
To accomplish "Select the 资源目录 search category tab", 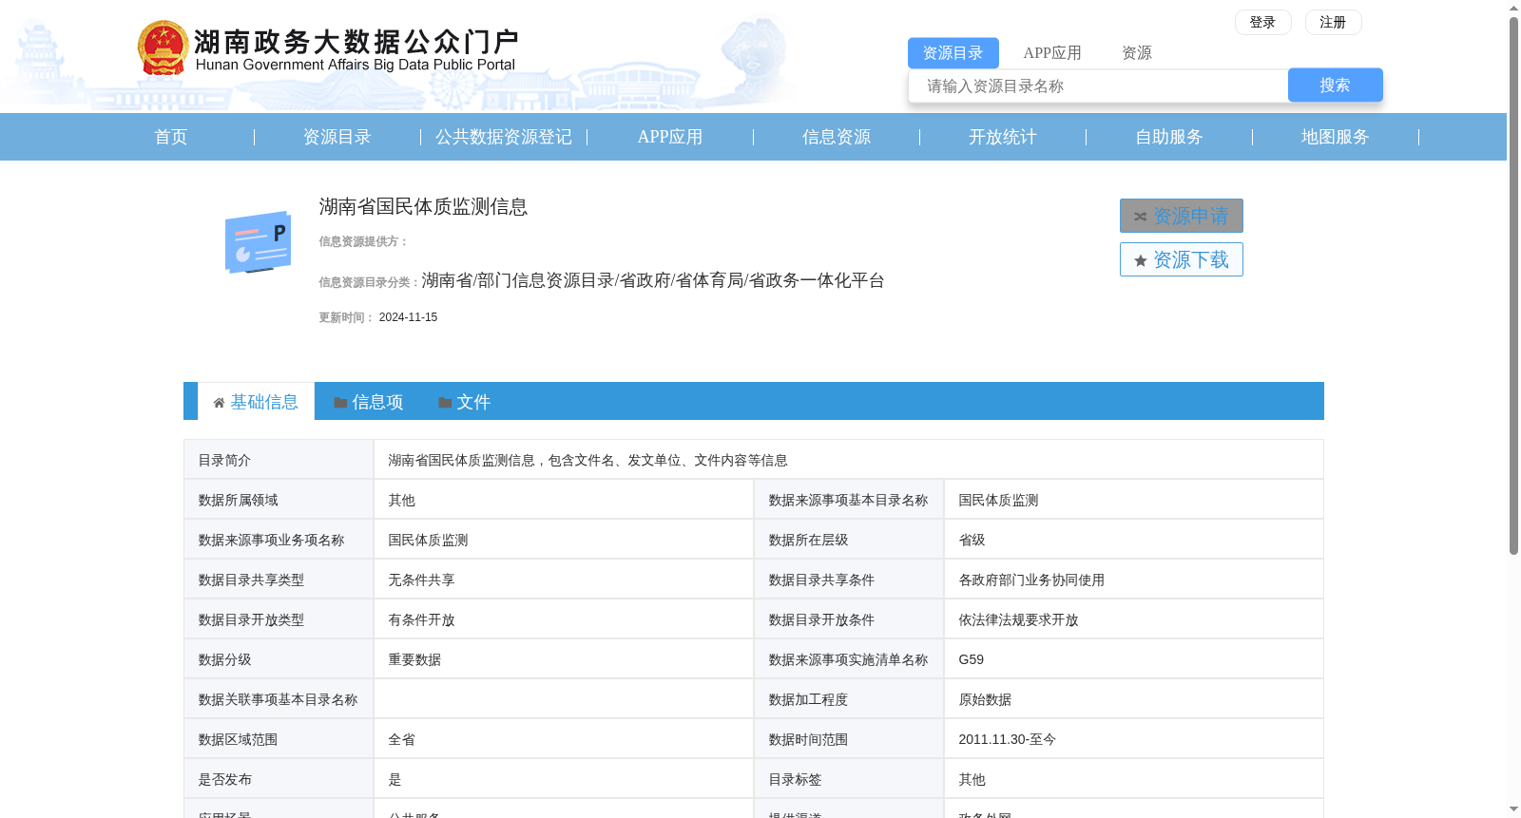I will pyautogui.click(x=953, y=53).
